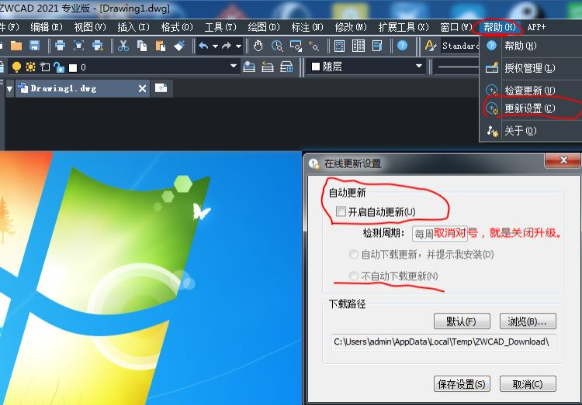
Task: Open the 绘图(D) menu
Action: [264, 27]
